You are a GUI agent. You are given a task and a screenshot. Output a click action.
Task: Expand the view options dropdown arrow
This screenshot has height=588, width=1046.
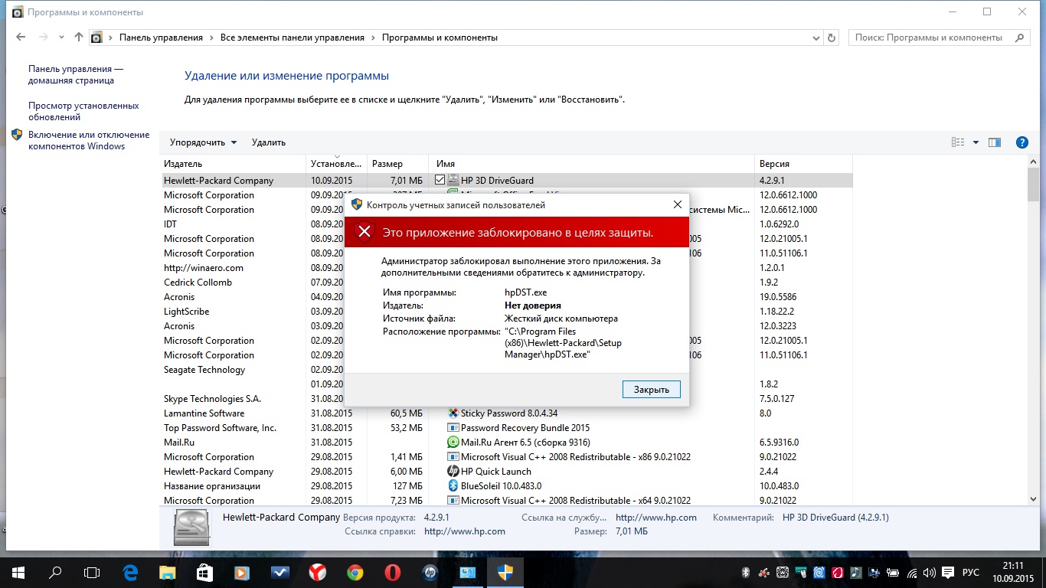coord(976,142)
